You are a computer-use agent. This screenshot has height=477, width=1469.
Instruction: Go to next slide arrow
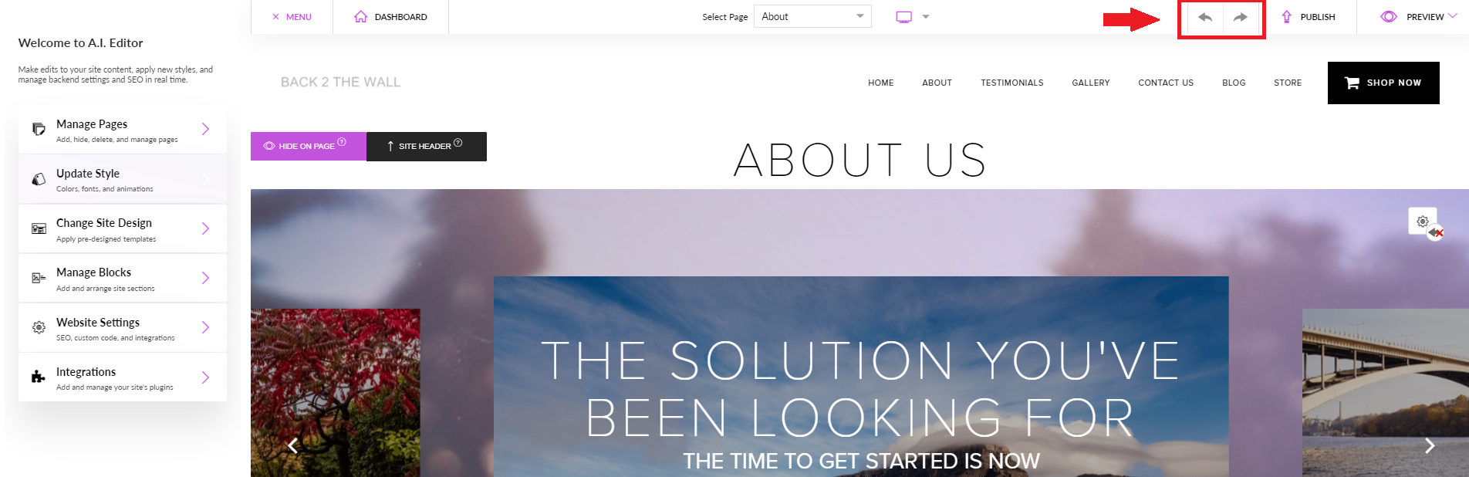click(1430, 445)
